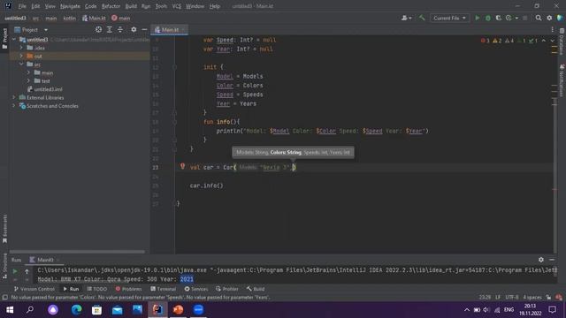Open the VCS menu
Image resolution: width=566 pixels, height=318 pixels.
[x=177, y=6]
